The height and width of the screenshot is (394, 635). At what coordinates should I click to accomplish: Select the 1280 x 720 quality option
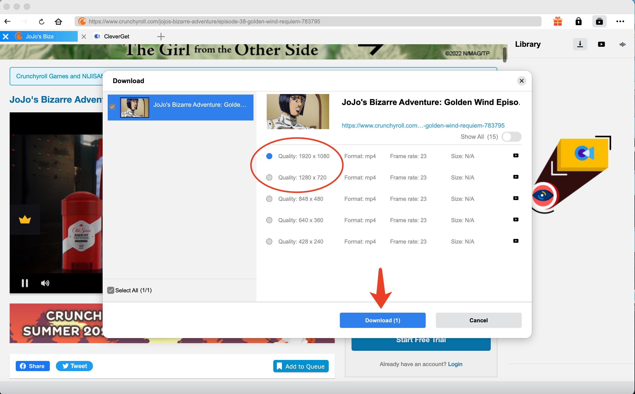coord(269,177)
